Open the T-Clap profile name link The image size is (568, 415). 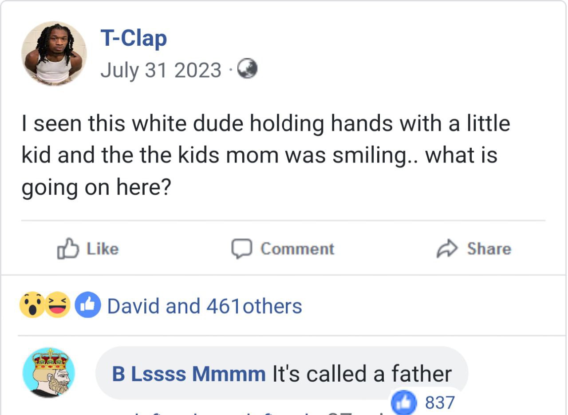pyautogui.click(x=134, y=38)
